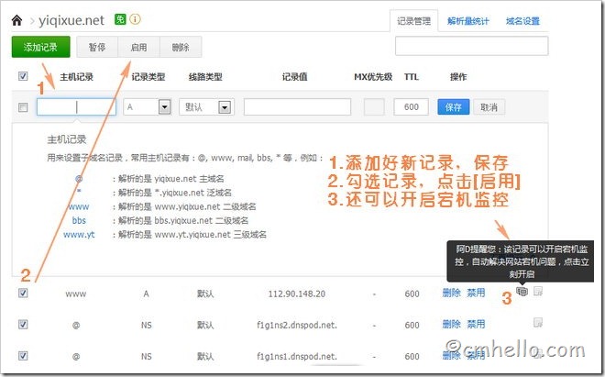The image size is (605, 377).
Task: Switch to the 域名设置 tab
Action: (522, 18)
